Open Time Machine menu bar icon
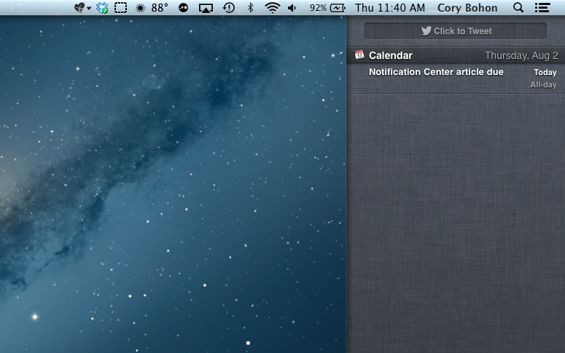Screen dimensions: 565x353 point(229,8)
